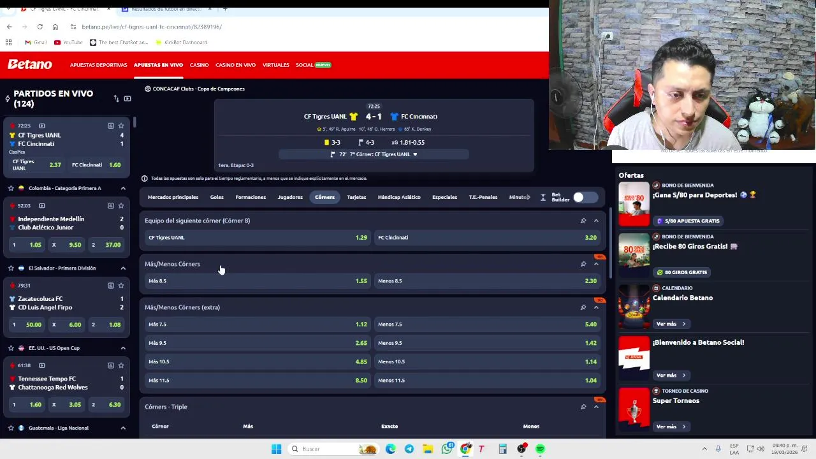The height and width of the screenshot is (459, 816).
Task: Star the EE. UU. US Open Cup league
Action: [11, 348]
